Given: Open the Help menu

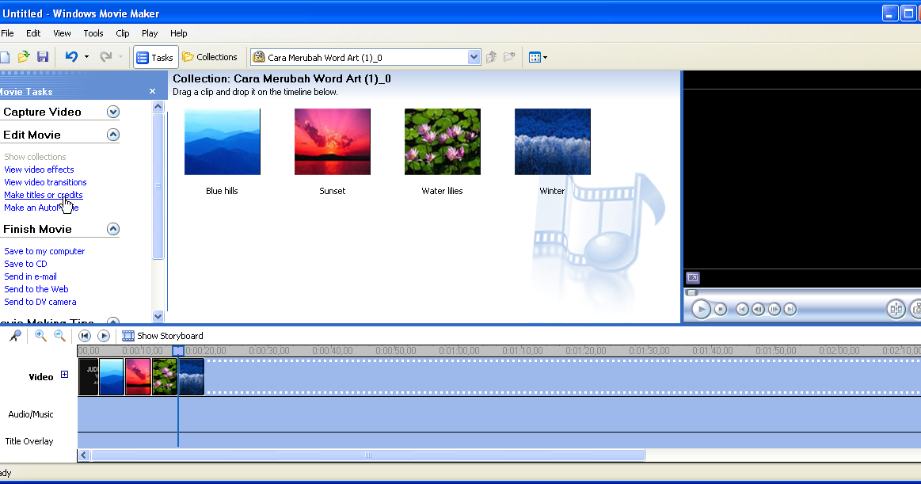Looking at the screenshot, I should tap(178, 33).
